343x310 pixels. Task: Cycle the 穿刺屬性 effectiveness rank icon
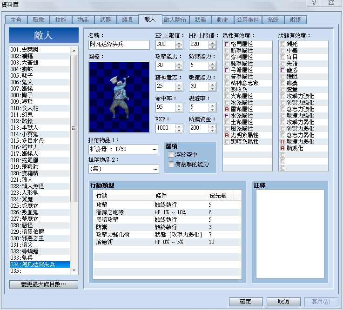coord(226,57)
